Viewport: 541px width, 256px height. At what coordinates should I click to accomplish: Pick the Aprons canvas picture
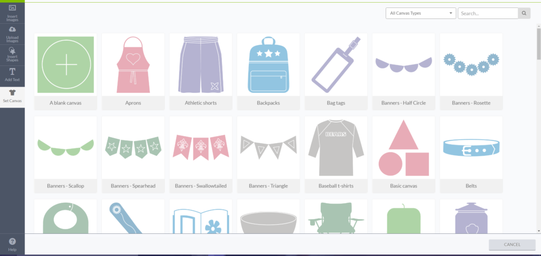133,65
